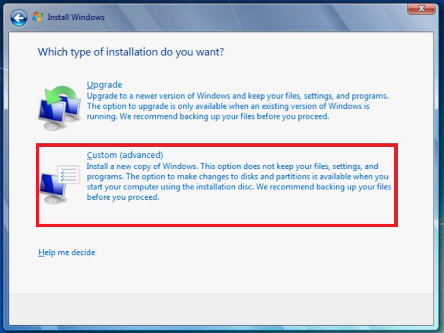Click the Windows flag logo in title bar
The image size is (444, 333).
[x=38, y=17]
